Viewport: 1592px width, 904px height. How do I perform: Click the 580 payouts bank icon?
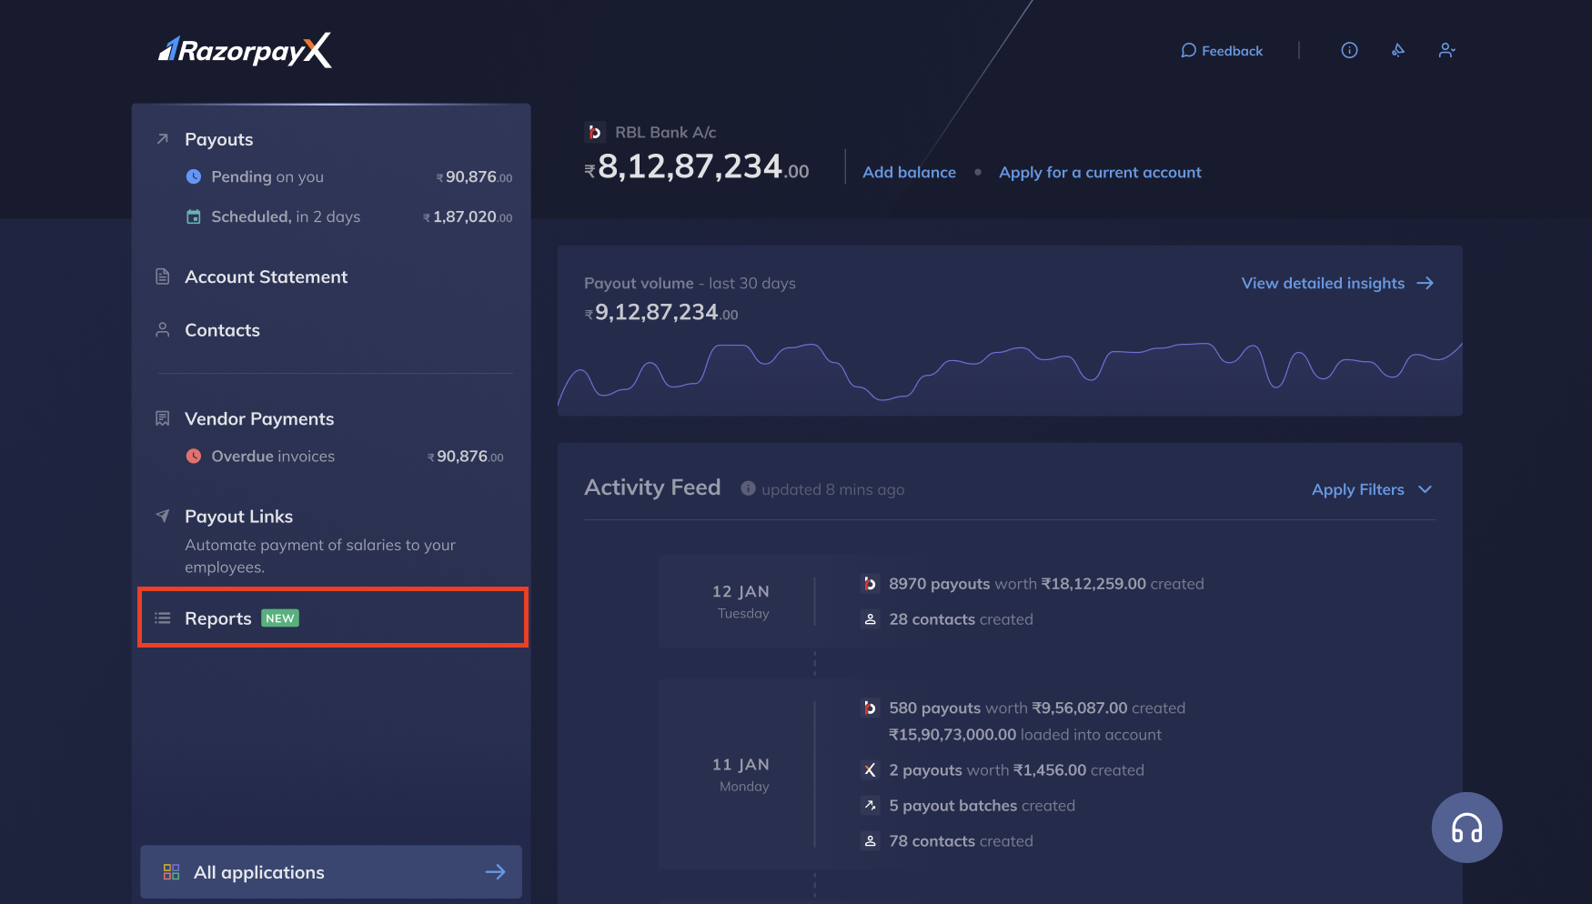870,708
